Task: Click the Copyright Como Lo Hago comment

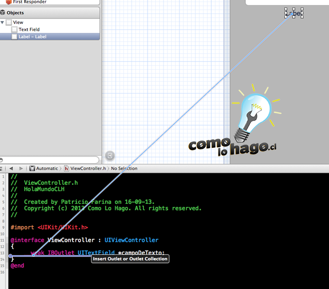Action: click(x=106, y=208)
